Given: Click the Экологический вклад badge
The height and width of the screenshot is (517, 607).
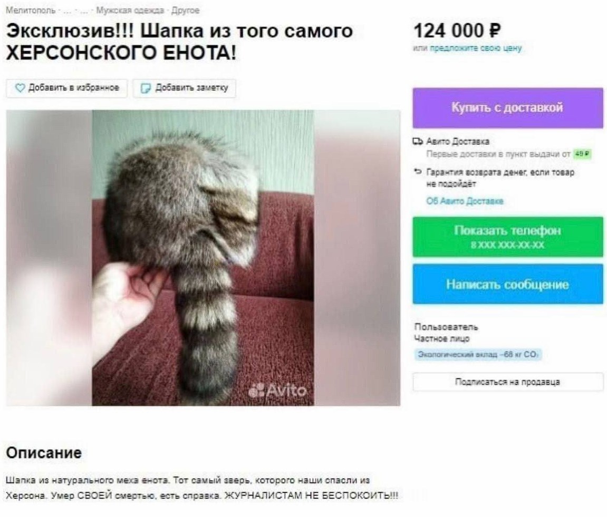Looking at the screenshot, I should [478, 355].
